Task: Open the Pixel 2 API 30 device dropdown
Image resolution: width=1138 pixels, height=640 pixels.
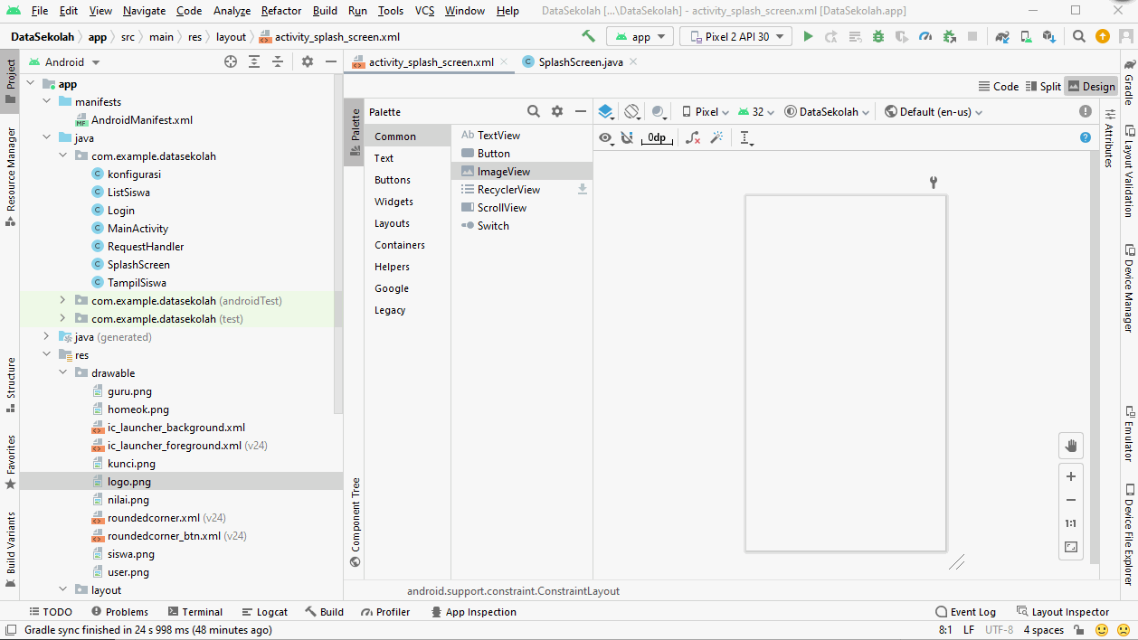Action: 735,37
